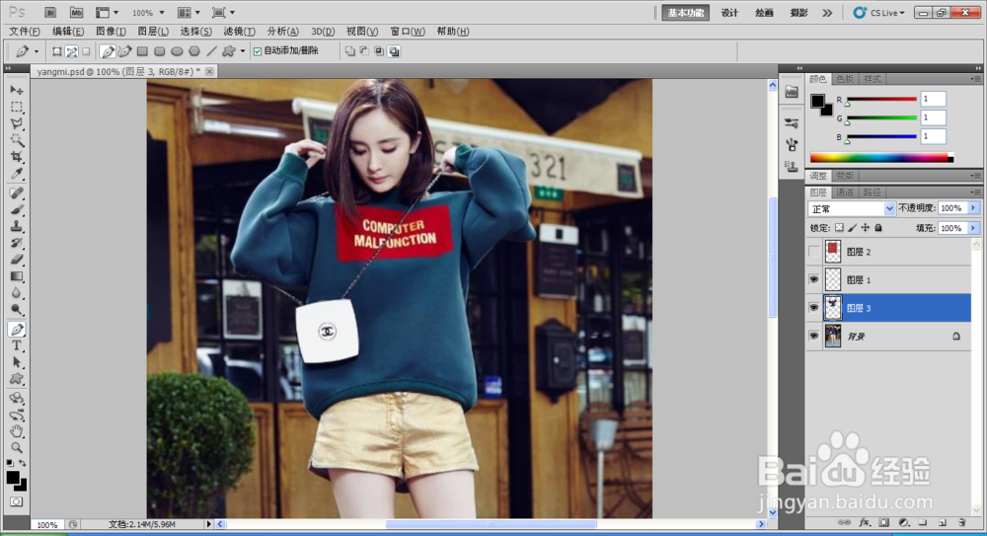987x536 pixels.
Task: Select the Blur tool
Action: [17, 292]
